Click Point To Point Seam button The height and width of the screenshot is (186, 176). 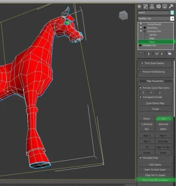click(155, 170)
